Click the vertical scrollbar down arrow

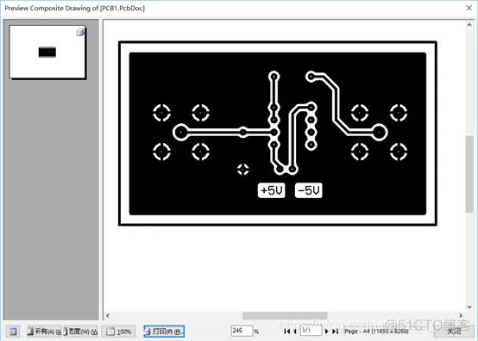469,307
